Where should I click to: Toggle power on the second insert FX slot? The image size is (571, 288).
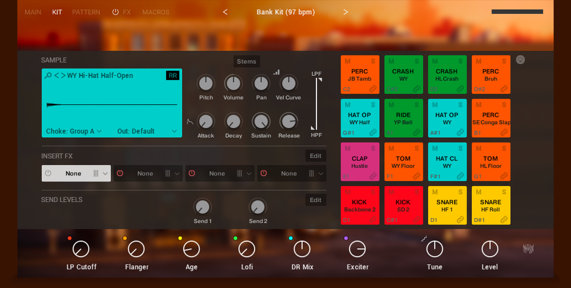click(x=120, y=173)
